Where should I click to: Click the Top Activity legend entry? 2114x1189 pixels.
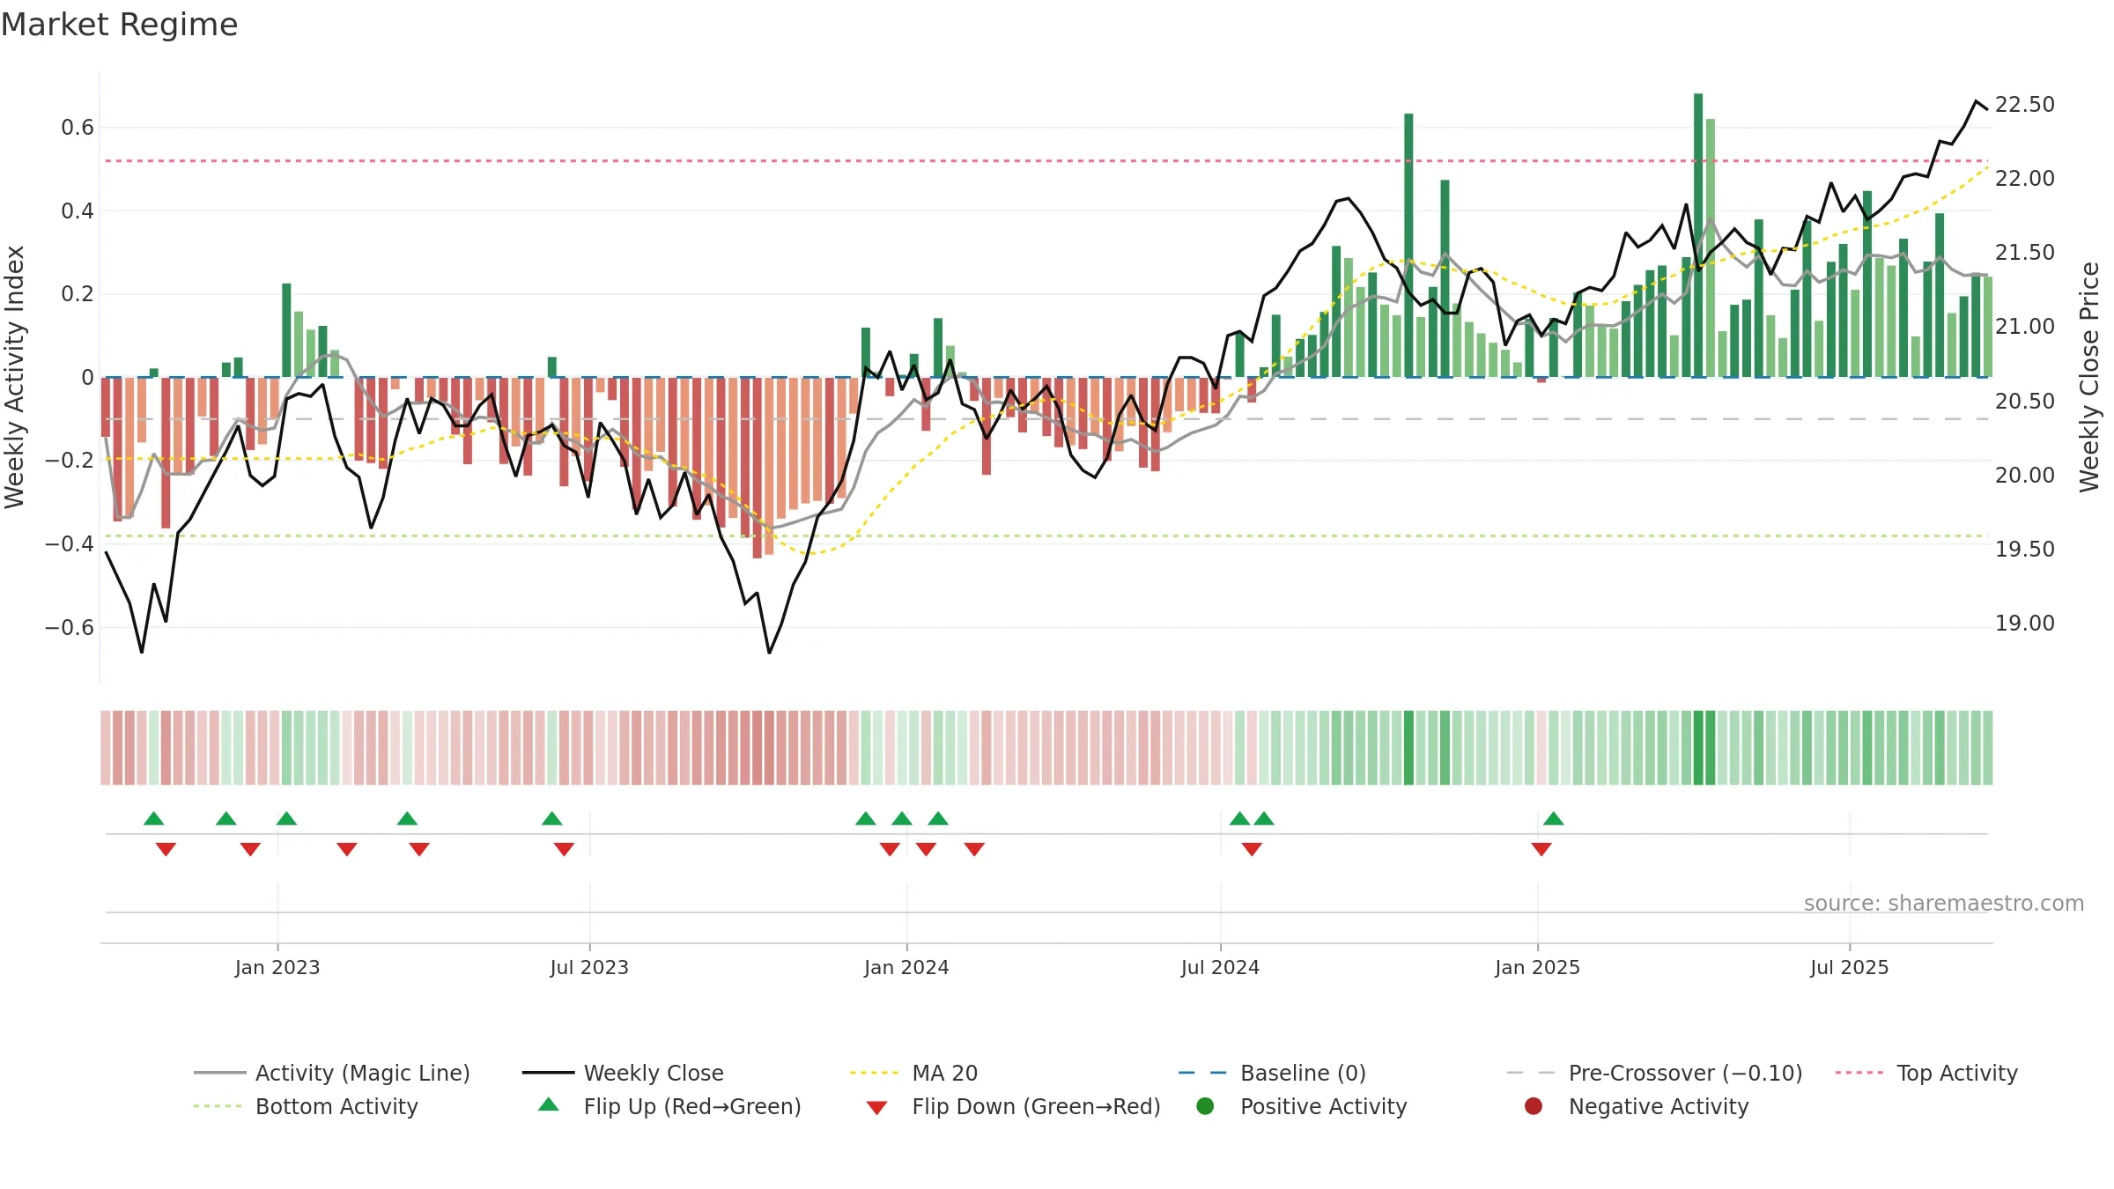click(1926, 1073)
